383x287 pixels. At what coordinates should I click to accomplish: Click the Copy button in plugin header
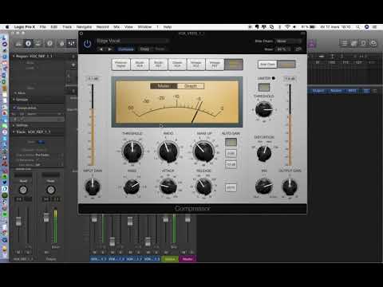point(144,49)
